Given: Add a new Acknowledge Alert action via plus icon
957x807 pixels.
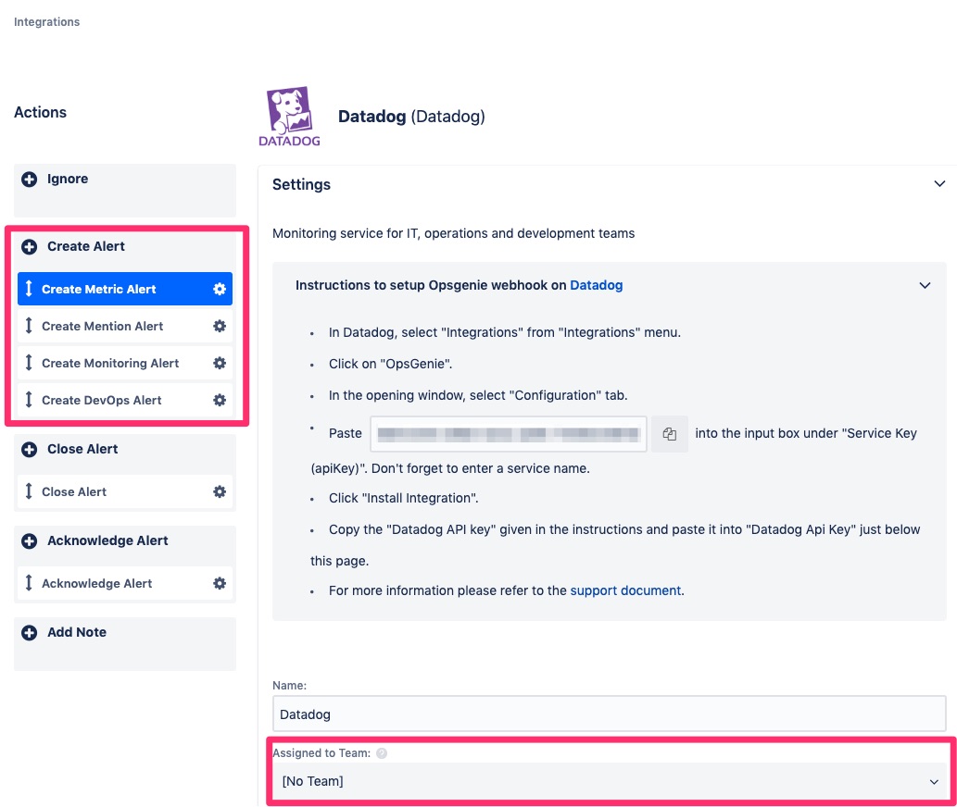Looking at the screenshot, I should click(30, 540).
